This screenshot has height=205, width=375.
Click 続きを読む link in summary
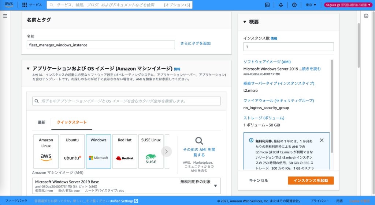pos(311,69)
